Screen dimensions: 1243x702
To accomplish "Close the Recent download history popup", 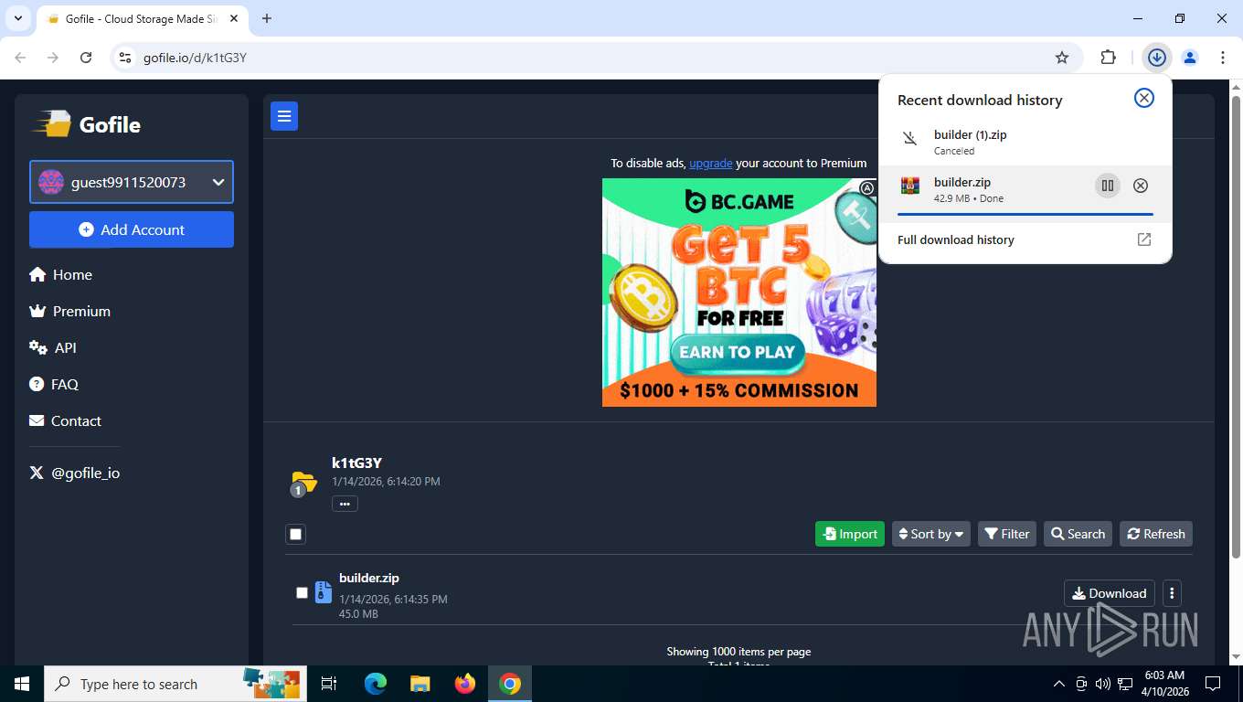I will (x=1143, y=98).
